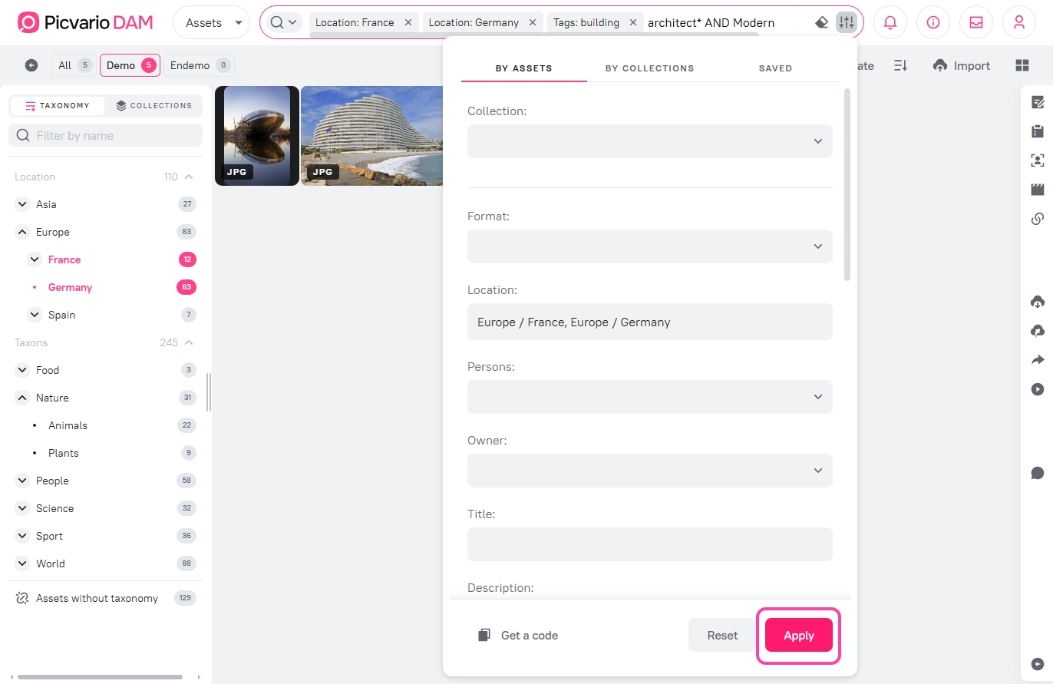
Task: Open the face recognition panel icon
Action: pos(1038,160)
